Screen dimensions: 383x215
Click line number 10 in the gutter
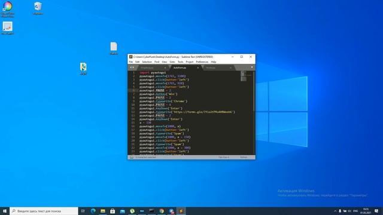pos(133,105)
